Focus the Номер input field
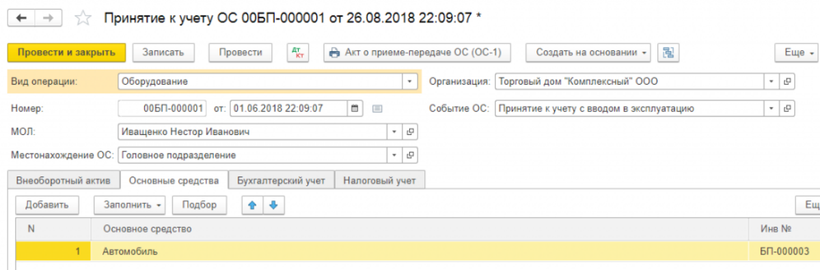This screenshot has width=820, height=270. (x=162, y=108)
